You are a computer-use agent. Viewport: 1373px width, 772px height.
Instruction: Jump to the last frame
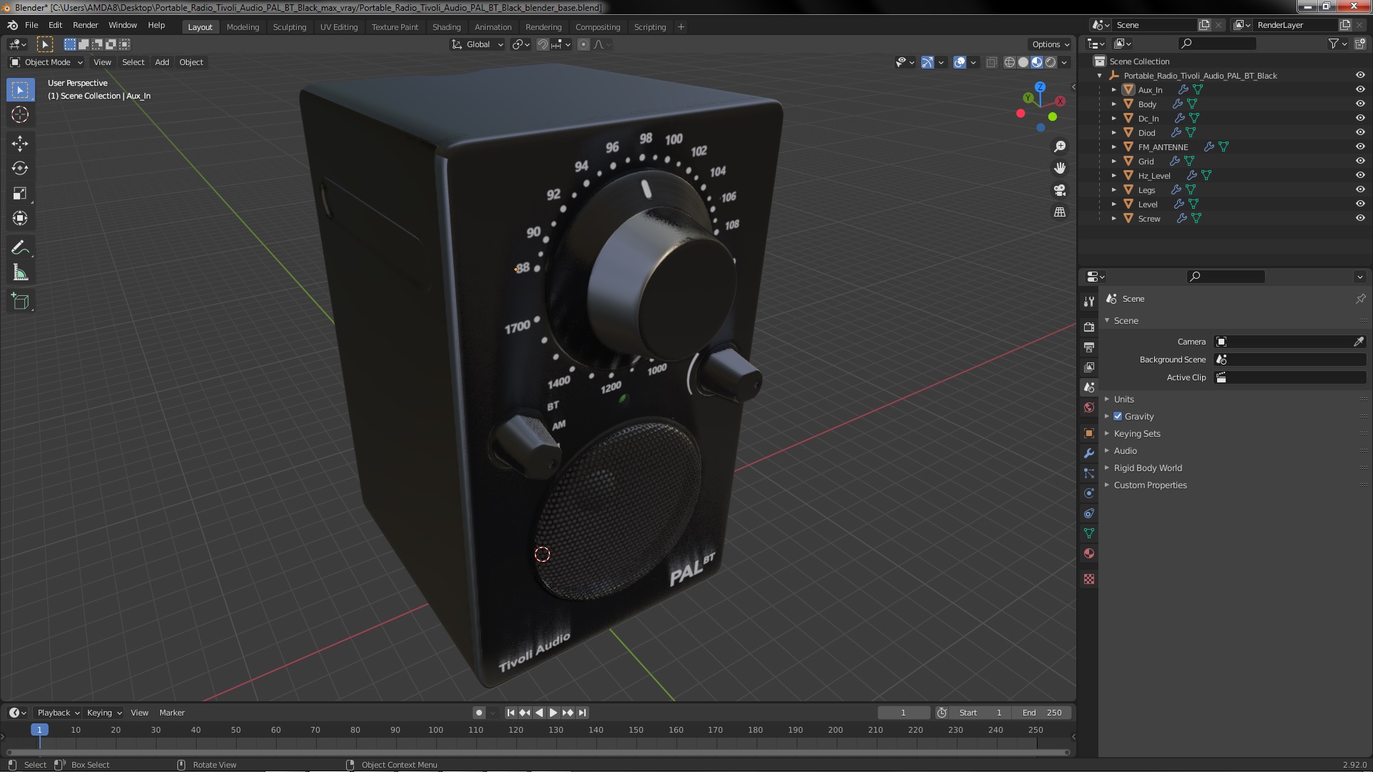(583, 713)
